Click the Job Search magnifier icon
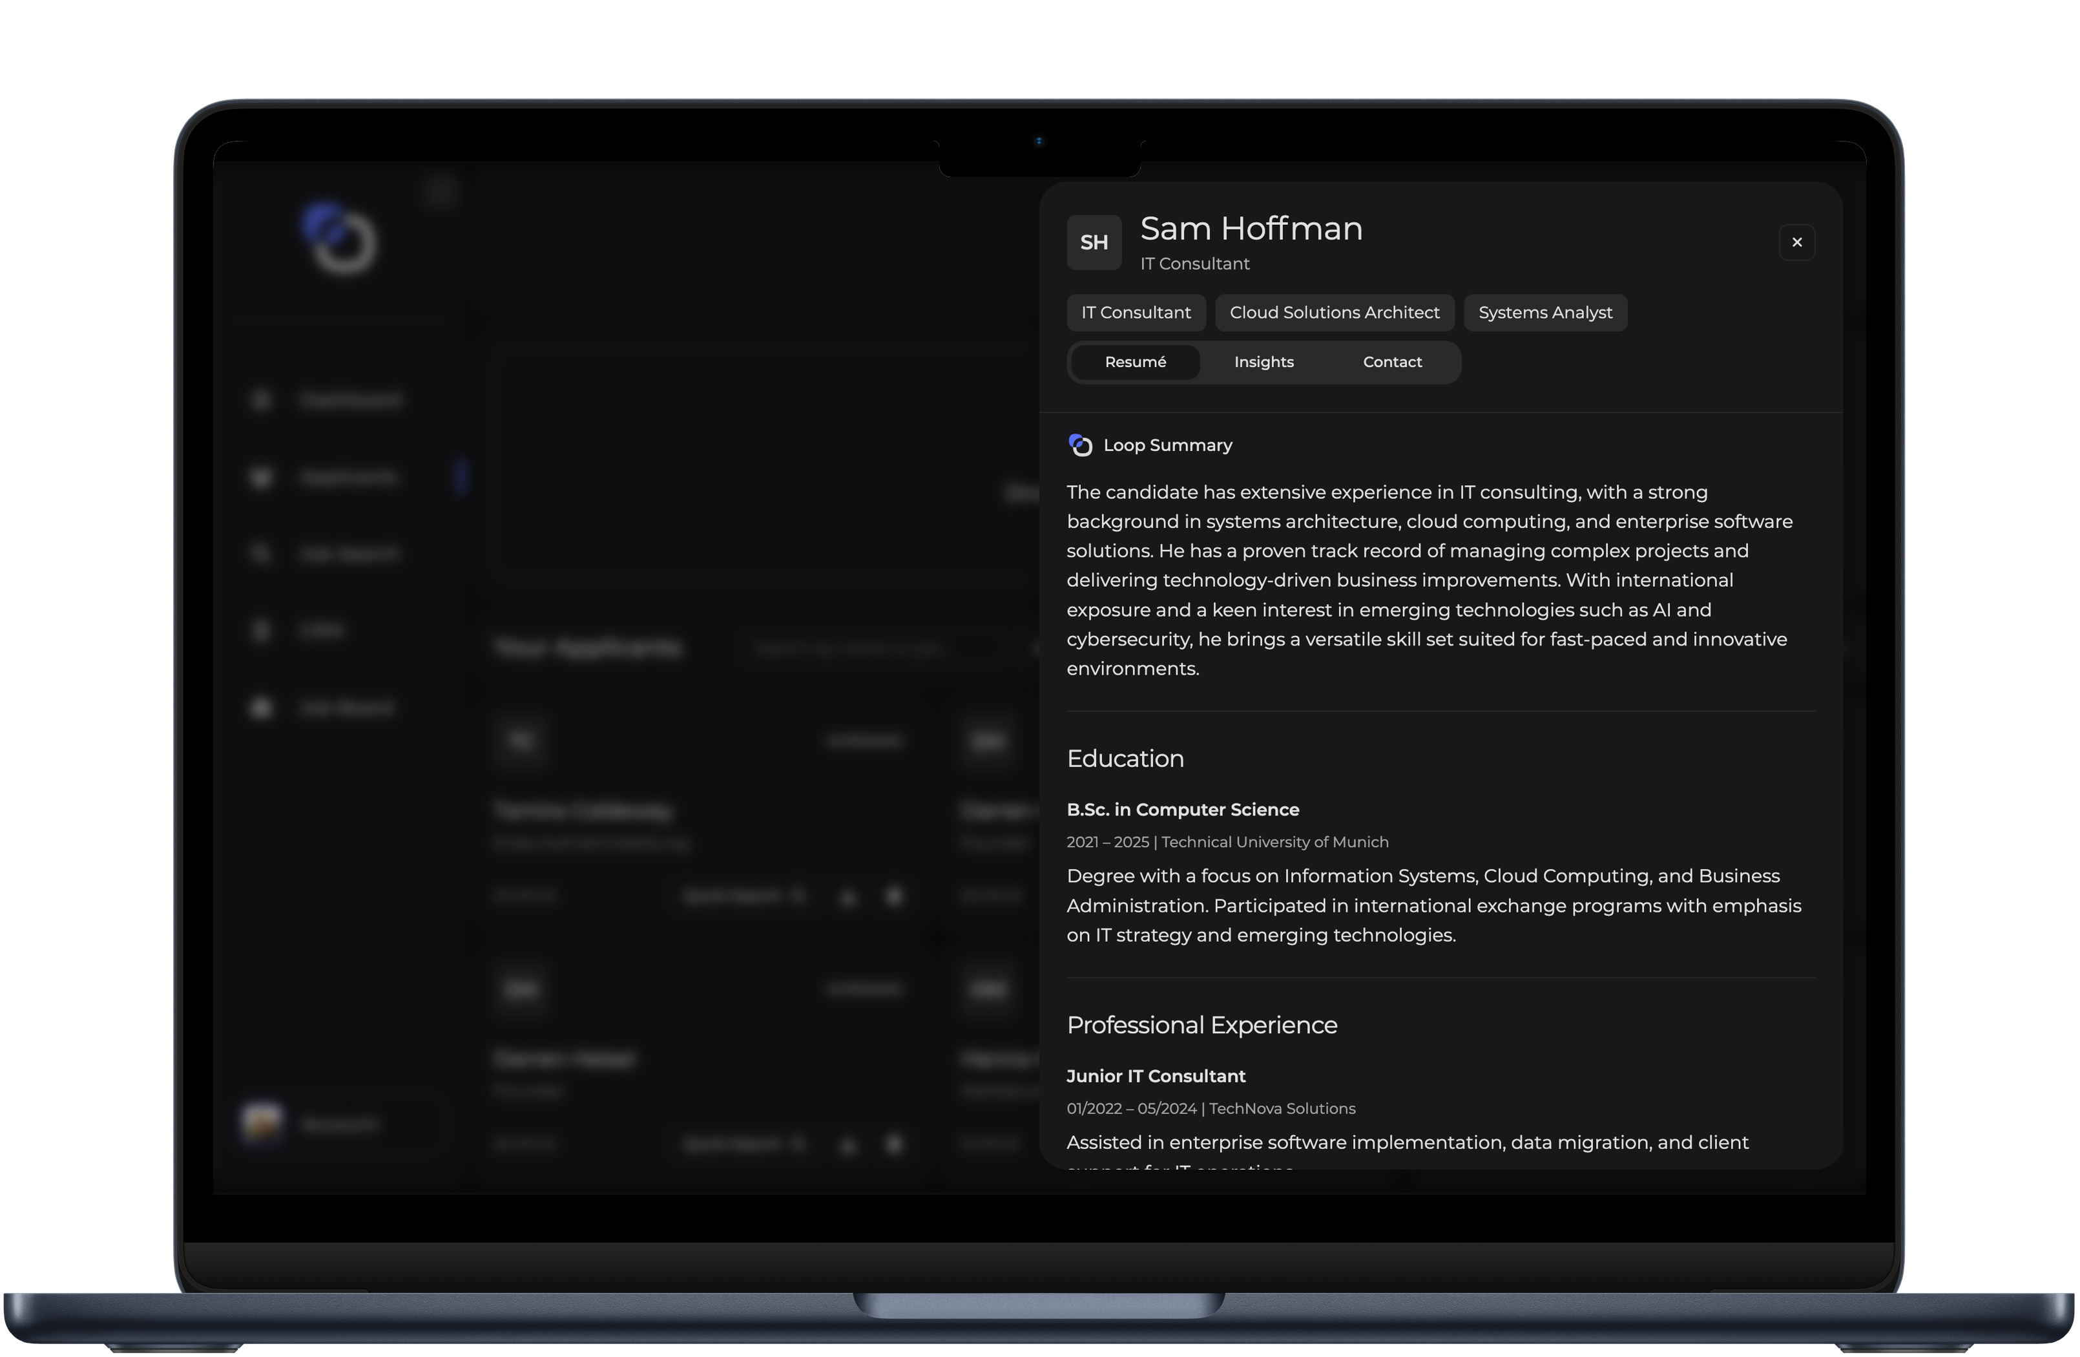Image resolution: width=2080 pixels, height=1357 pixels. (x=260, y=554)
